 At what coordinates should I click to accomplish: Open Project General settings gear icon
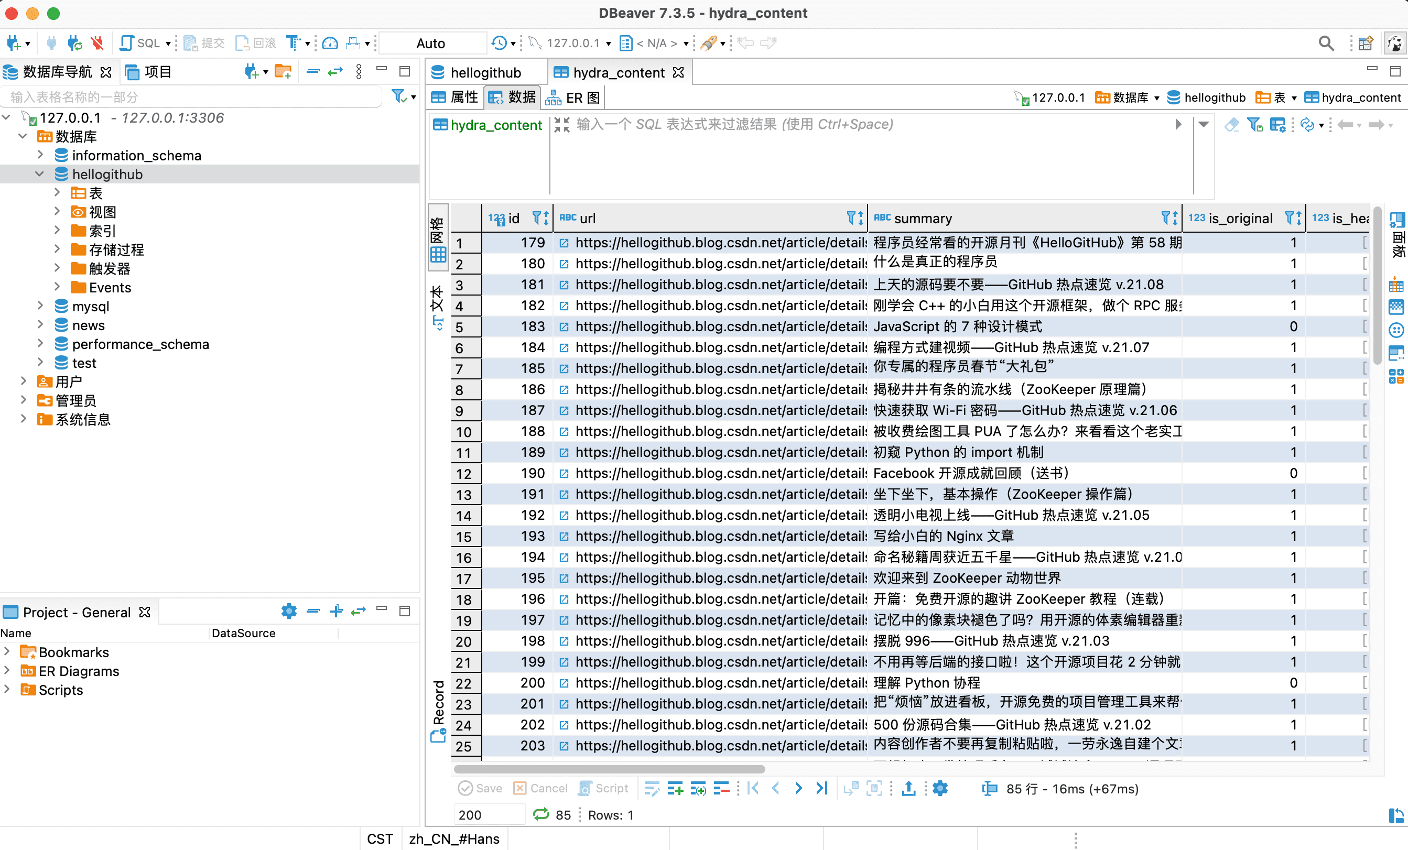coord(289,611)
